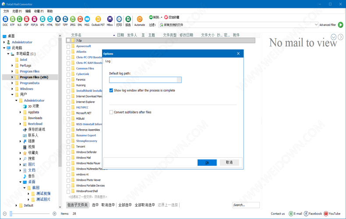Check the Windows Defender folder checkbox
The image size is (346, 219).
point(68,152)
